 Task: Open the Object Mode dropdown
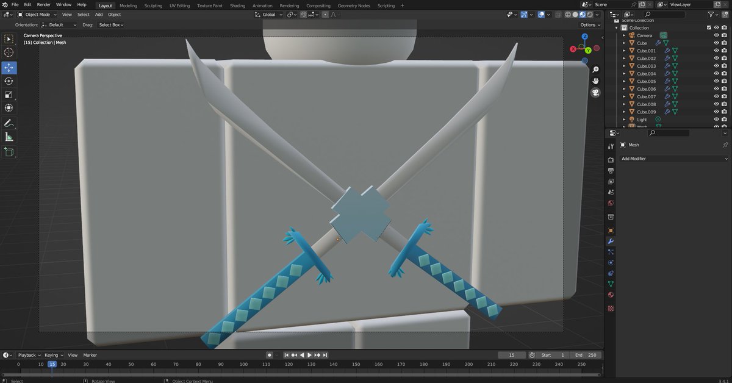pos(37,14)
